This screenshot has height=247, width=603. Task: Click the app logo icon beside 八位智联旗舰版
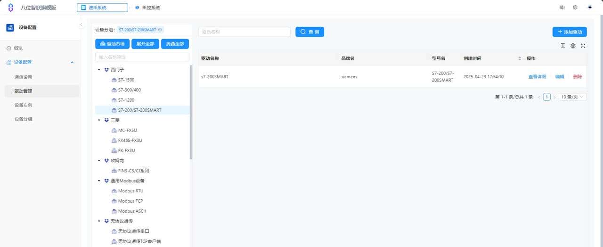[x=10, y=8]
